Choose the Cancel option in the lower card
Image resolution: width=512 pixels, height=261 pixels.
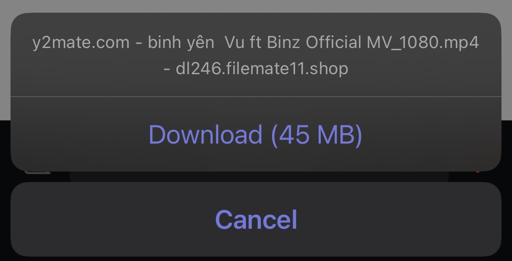[256, 219]
